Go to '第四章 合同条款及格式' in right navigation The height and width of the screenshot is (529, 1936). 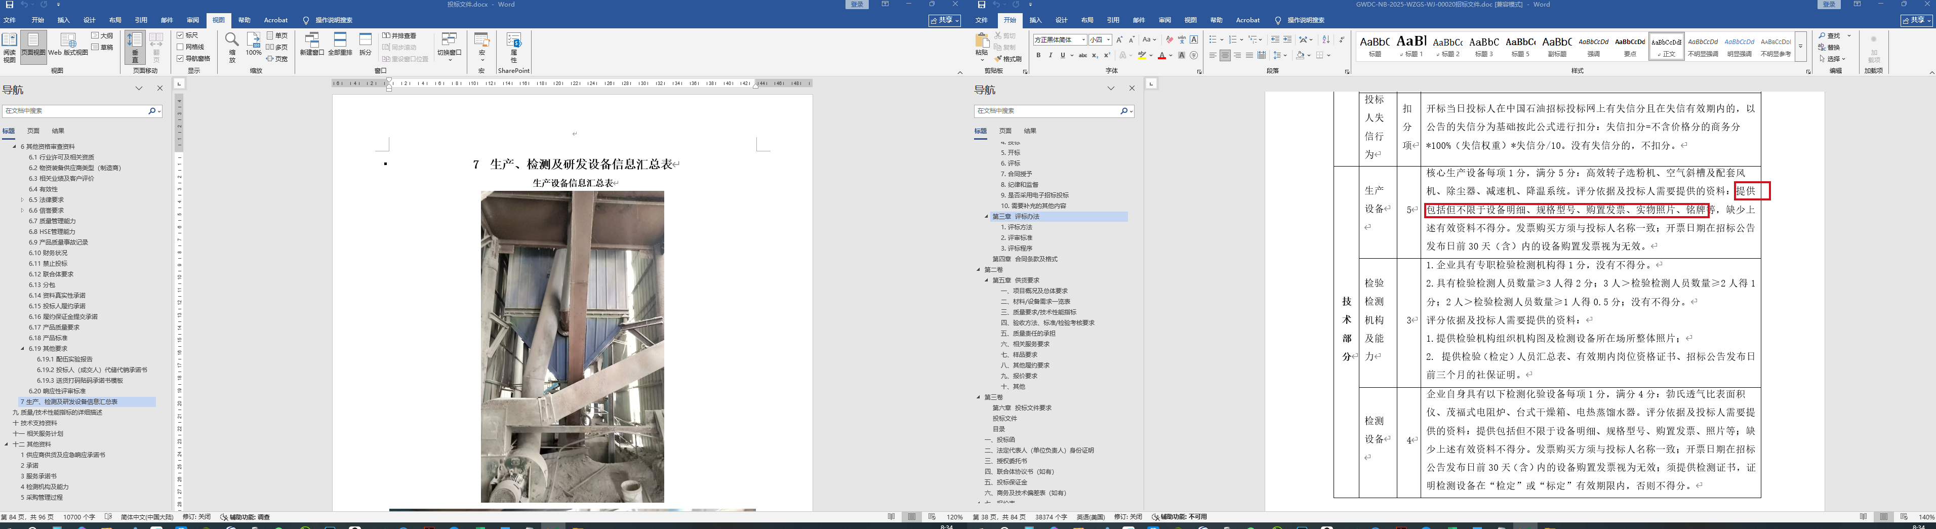click(1024, 259)
